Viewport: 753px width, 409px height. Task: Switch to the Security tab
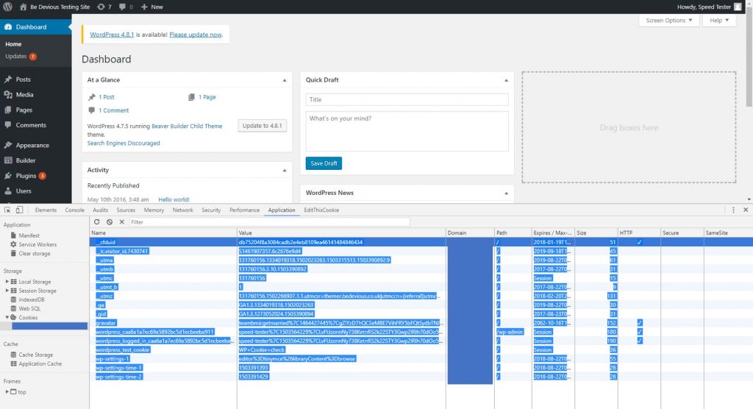(211, 210)
